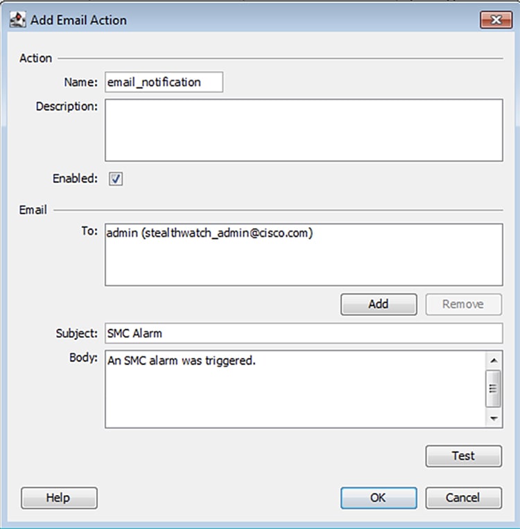
Task: Cancel adding the email action
Action: pyautogui.click(x=464, y=498)
